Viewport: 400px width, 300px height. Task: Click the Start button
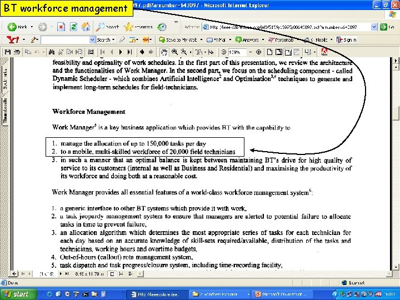(18, 294)
